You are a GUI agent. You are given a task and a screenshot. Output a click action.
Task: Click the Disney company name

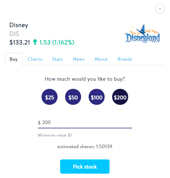coord(19,25)
